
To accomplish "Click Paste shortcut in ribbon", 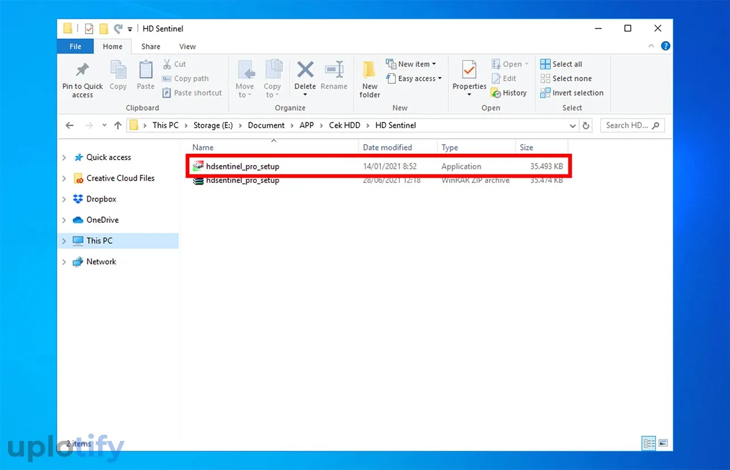I will [x=192, y=93].
